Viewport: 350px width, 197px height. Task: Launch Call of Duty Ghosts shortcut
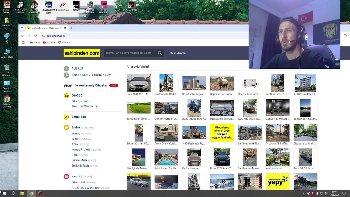21,7
